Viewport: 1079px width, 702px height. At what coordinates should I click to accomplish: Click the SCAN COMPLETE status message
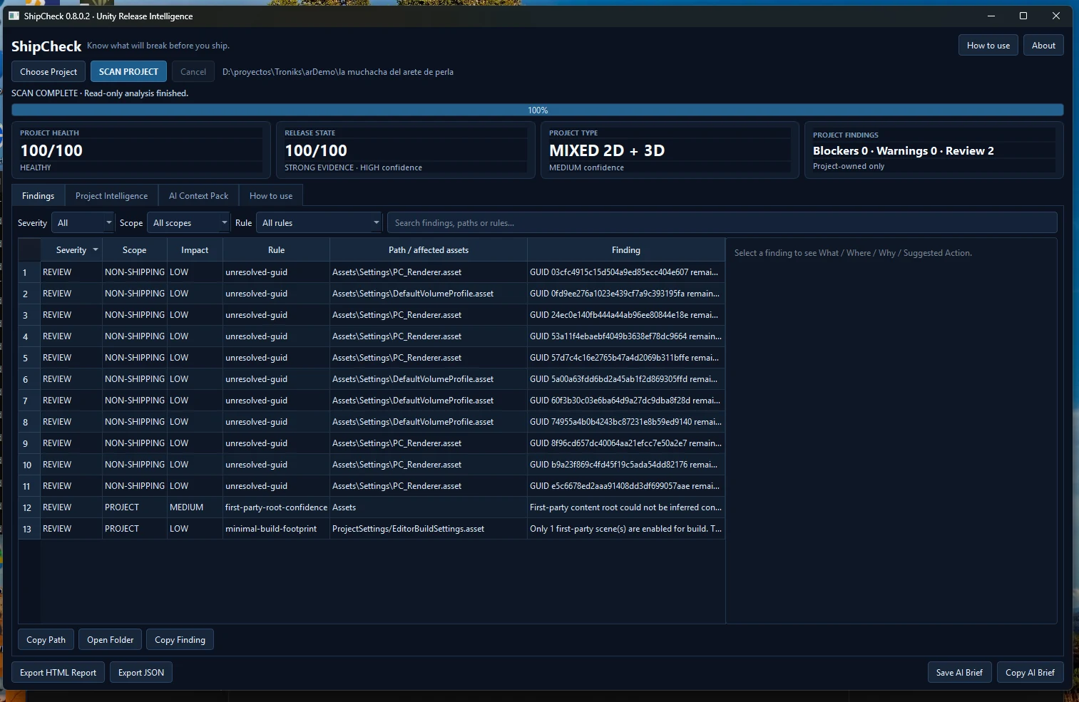pos(100,93)
